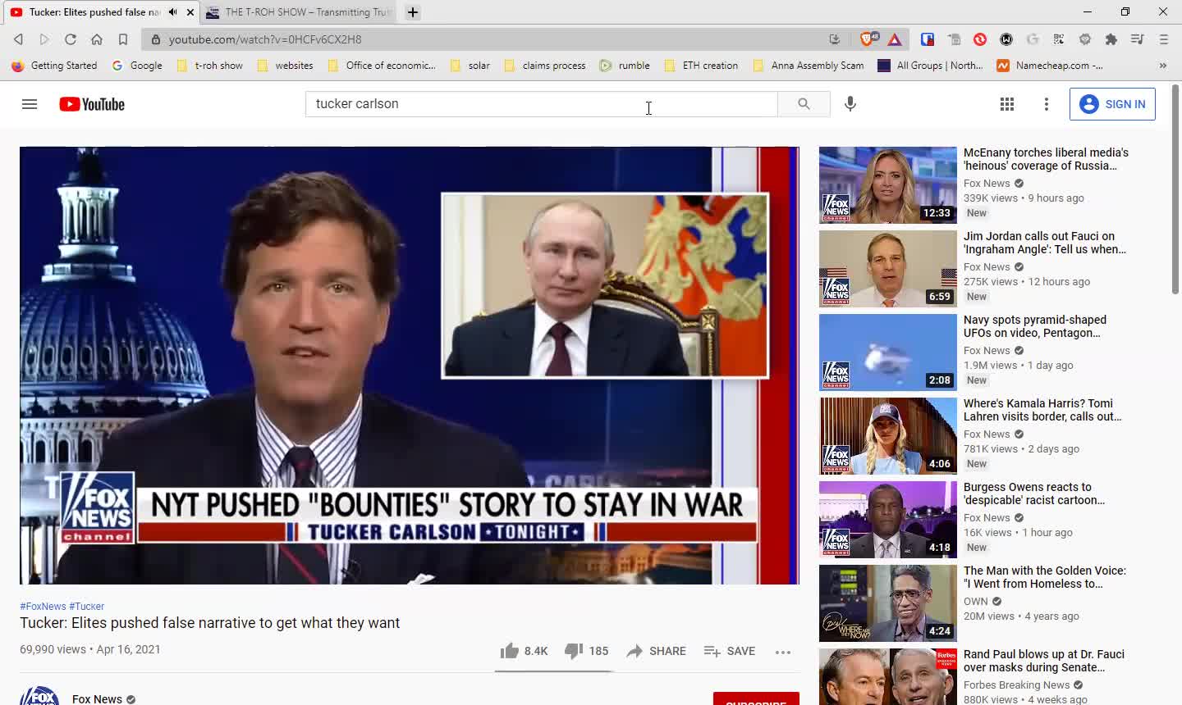
Task: Mute the tab audio speaker icon
Action: pyautogui.click(x=172, y=12)
